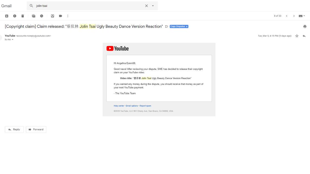Expand the 'to me' recipient details
This screenshot has height=174, width=310.
[x=12, y=40]
